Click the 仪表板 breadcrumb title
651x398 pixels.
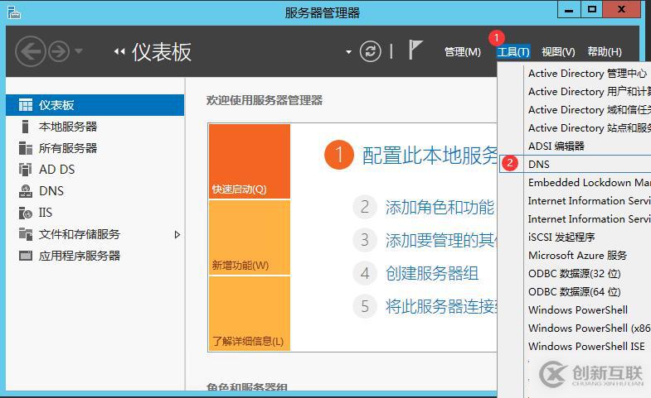click(162, 52)
